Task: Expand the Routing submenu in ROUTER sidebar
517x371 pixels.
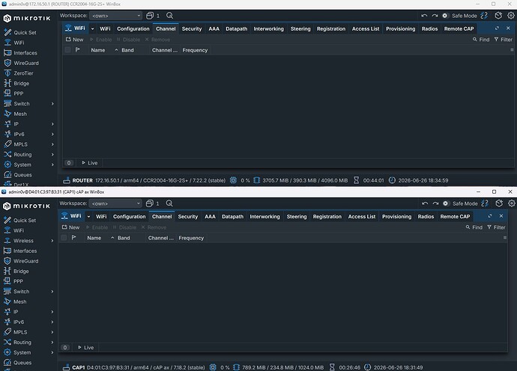Action: (x=52, y=154)
